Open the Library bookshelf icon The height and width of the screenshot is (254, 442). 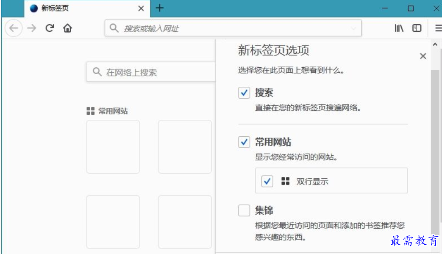399,28
